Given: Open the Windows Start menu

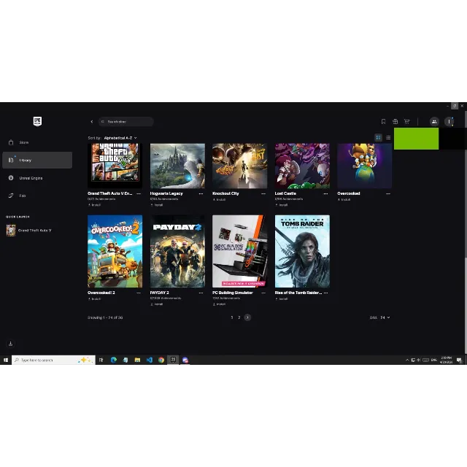Looking at the screenshot, I should (6, 360).
